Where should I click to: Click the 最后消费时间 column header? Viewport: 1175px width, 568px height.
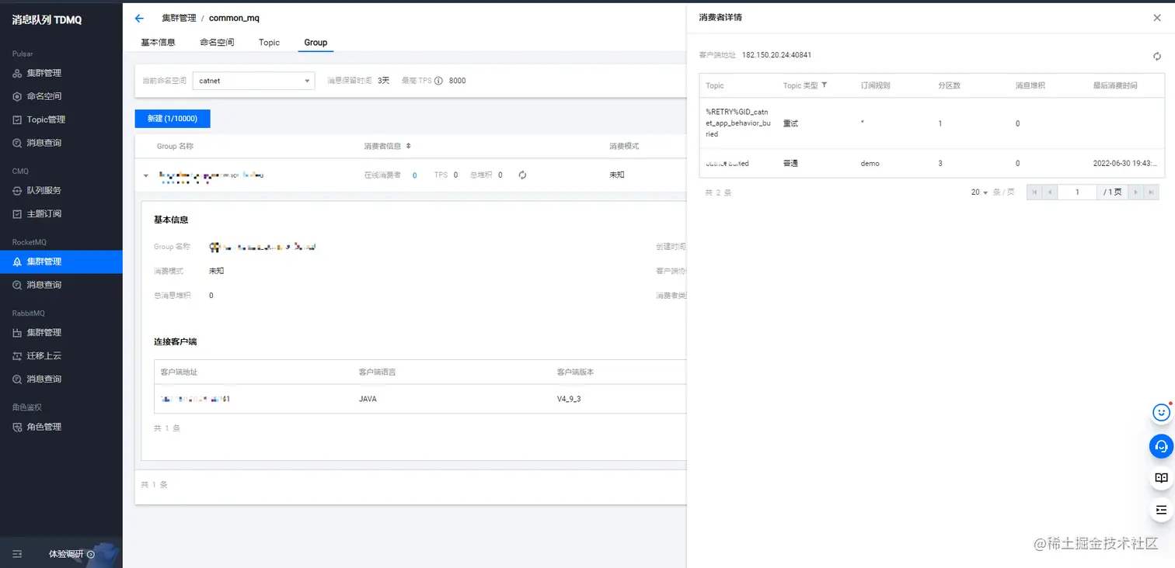tap(1115, 85)
